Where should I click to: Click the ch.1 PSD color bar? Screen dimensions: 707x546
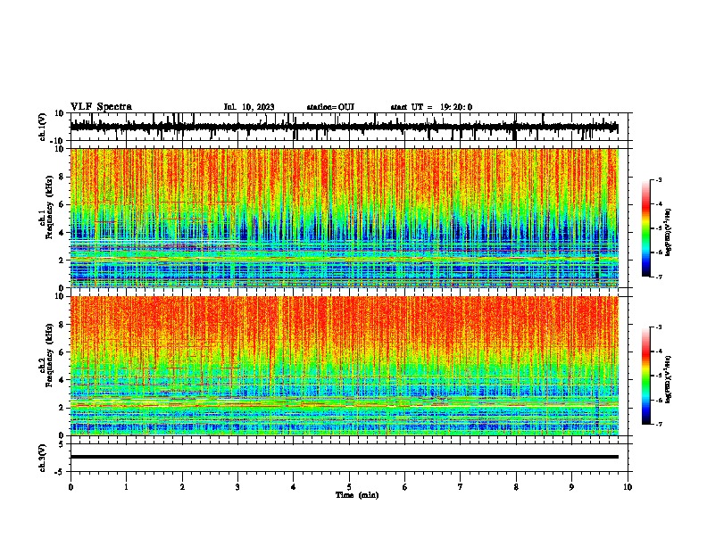pos(645,228)
